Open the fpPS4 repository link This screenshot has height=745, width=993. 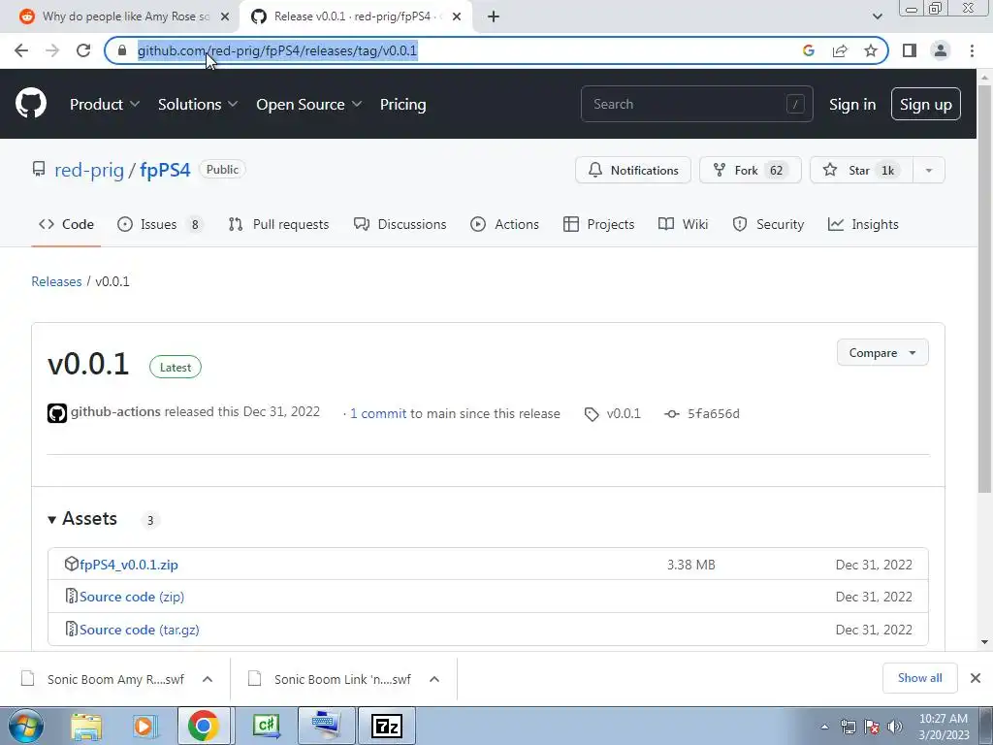165,170
